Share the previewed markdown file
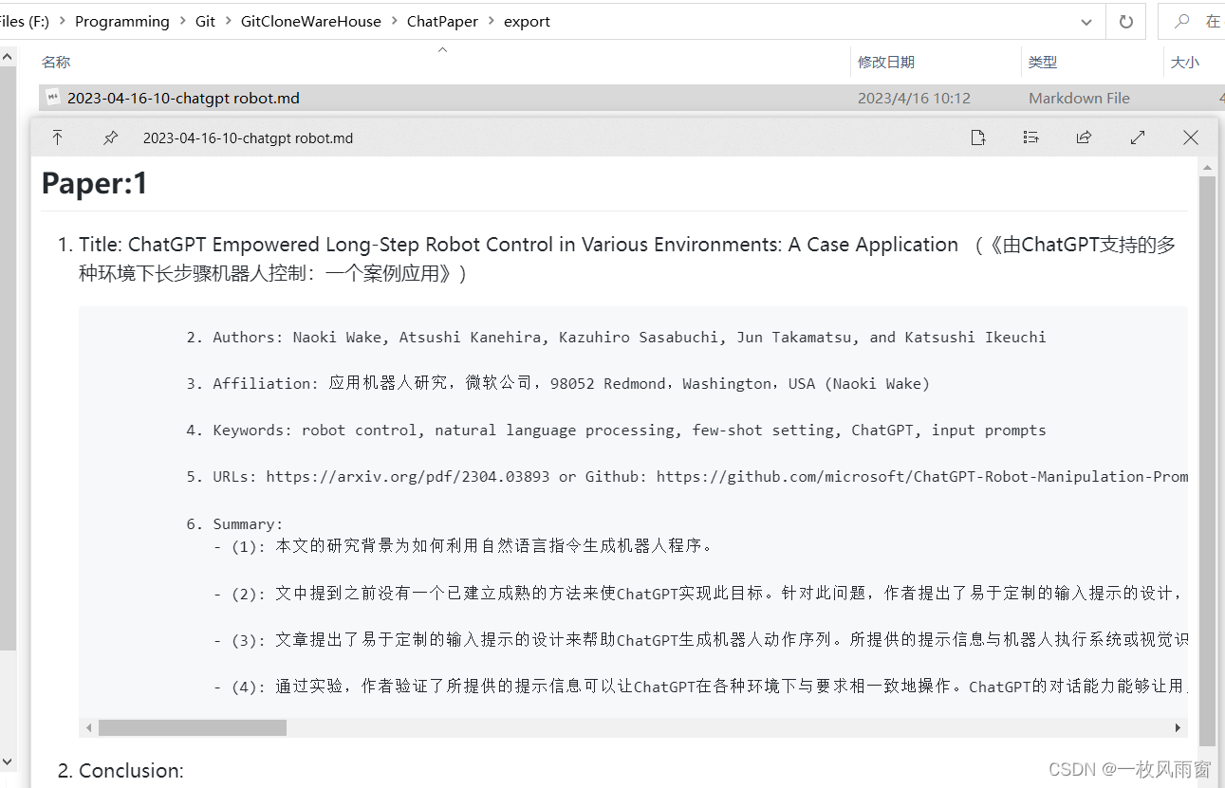Screen dimensions: 1225x788 (x=1085, y=137)
